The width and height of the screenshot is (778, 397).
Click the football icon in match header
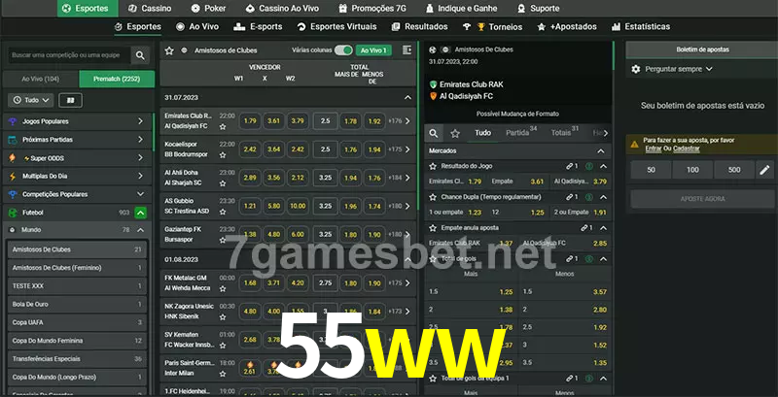point(433,50)
